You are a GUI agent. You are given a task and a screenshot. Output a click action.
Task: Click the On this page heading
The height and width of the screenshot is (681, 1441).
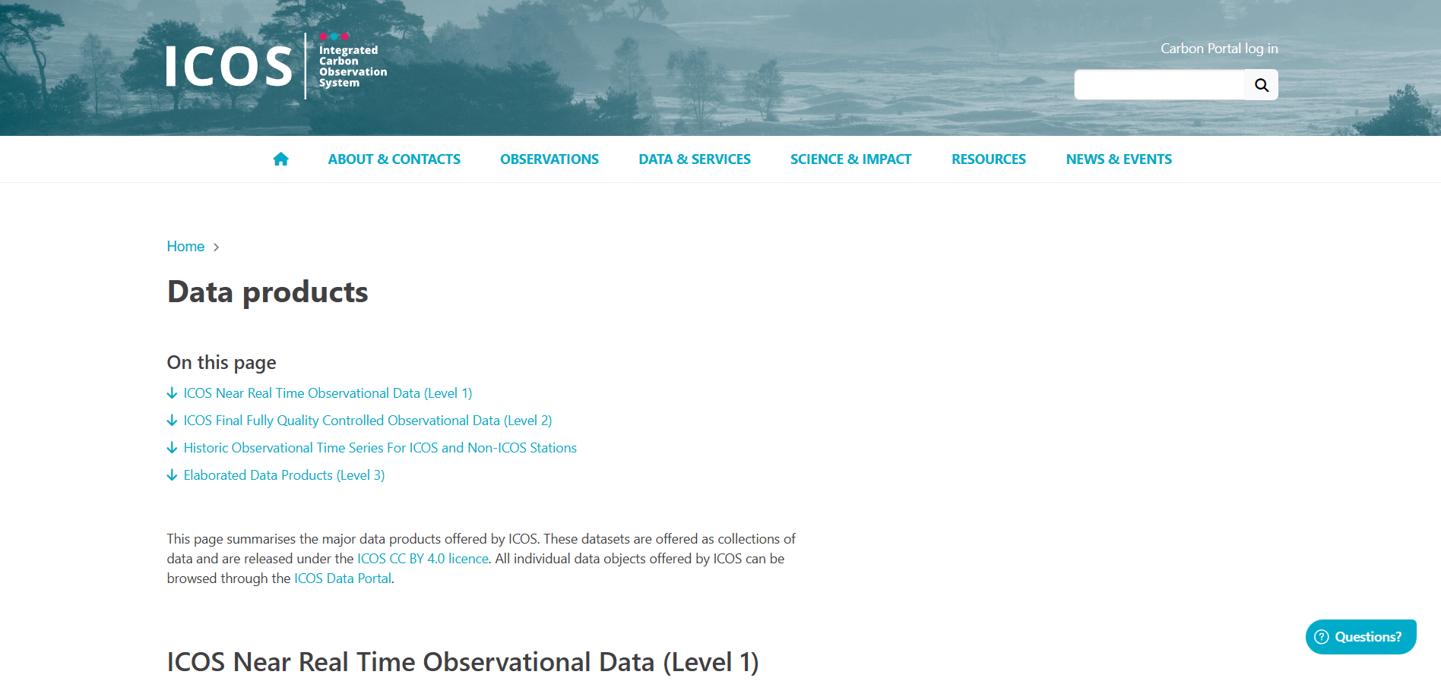point(222,363)
